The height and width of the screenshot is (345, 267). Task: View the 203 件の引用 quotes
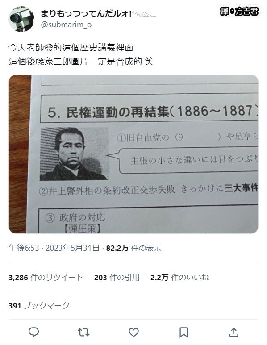click(117, 278)
